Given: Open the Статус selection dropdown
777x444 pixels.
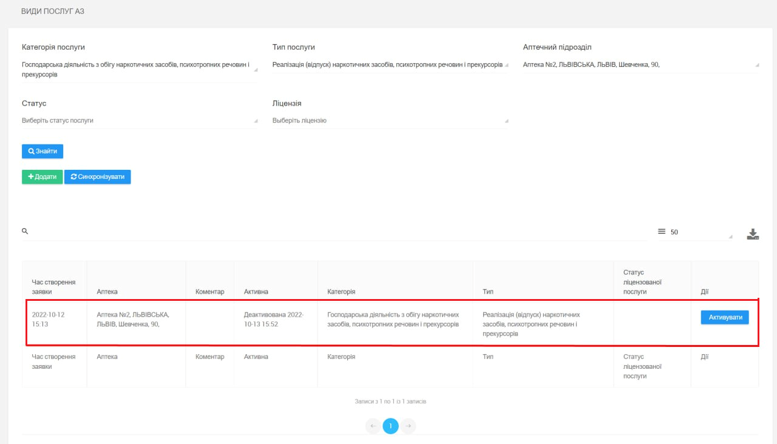Looking at the screenshot, I should (140, 121).
